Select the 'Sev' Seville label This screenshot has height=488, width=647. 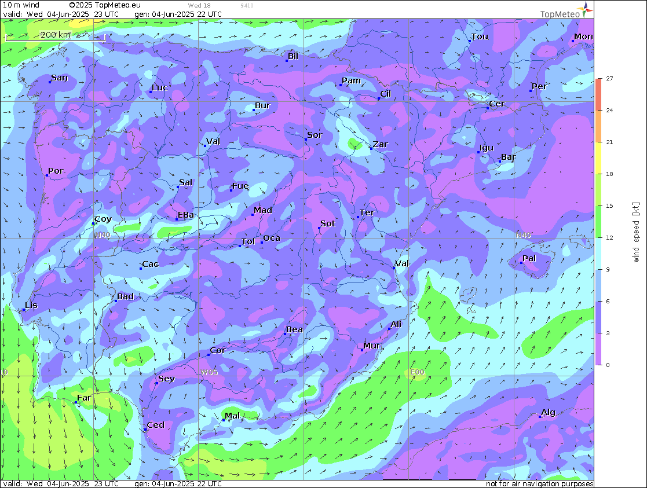point(167,379)
